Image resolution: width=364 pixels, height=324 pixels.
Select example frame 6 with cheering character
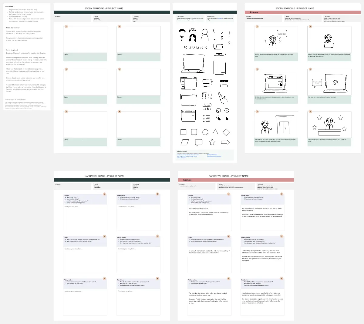pos(329,125)
